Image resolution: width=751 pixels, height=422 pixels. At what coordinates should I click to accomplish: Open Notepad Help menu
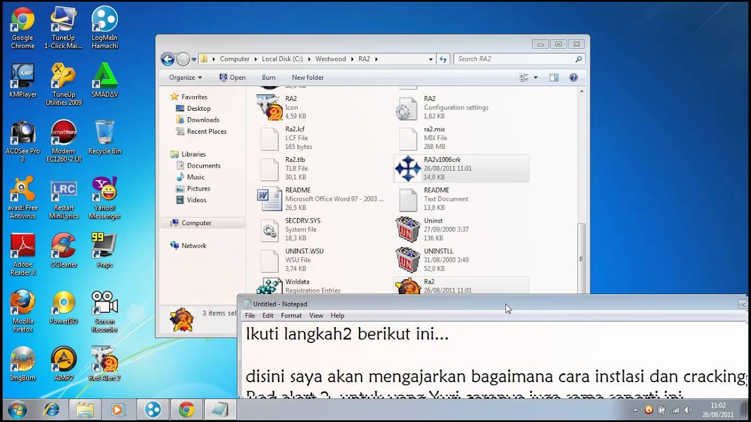pos(337,315)
